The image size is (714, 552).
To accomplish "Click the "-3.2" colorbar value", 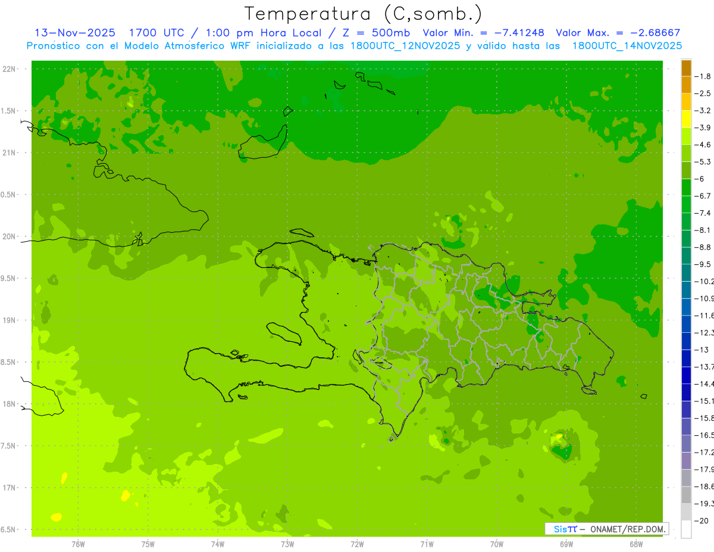I will pyautogui.click(x=703, y=111).
